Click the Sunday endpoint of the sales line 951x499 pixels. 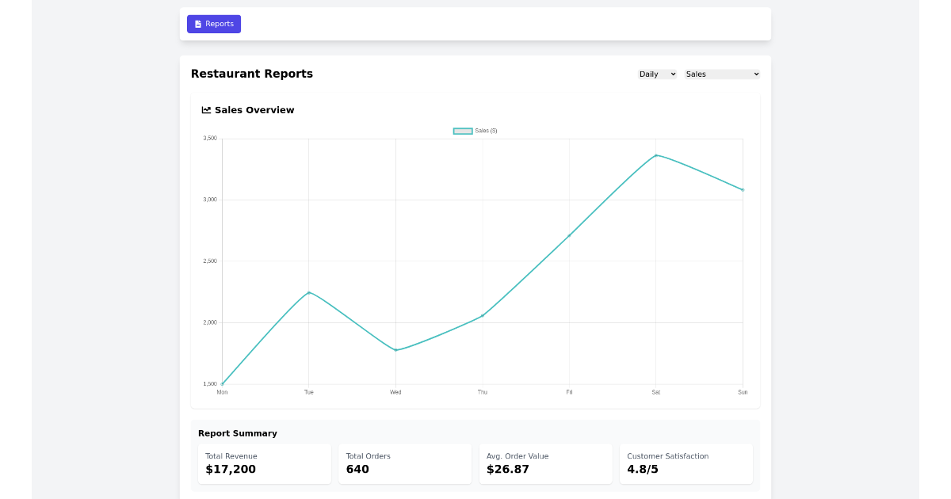click(742, 189)
